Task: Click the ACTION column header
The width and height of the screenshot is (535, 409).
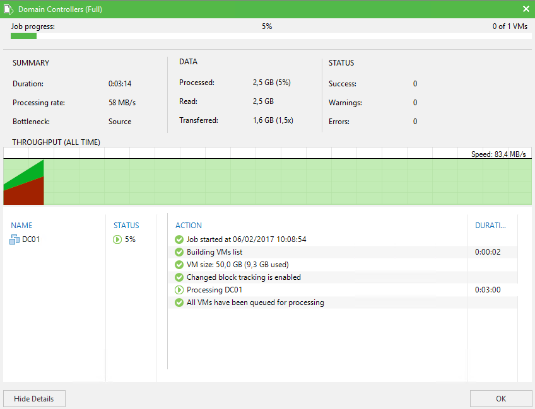Action: pyautogui.click(x=189, y=225)
